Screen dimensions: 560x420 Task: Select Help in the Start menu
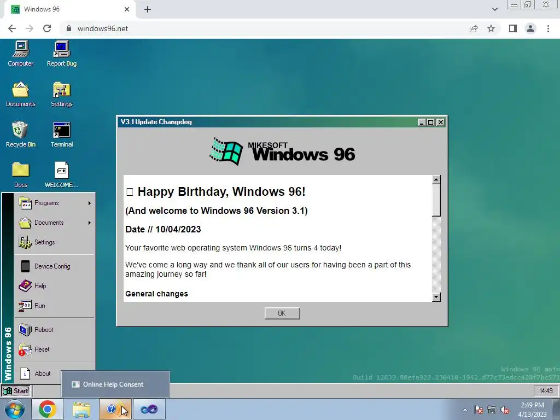[55, 285]
